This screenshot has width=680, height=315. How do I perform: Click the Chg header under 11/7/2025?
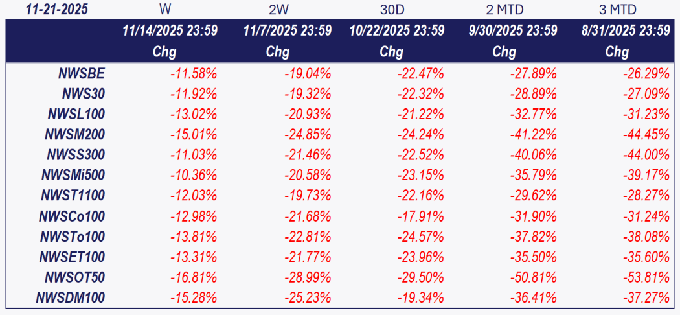277,52
